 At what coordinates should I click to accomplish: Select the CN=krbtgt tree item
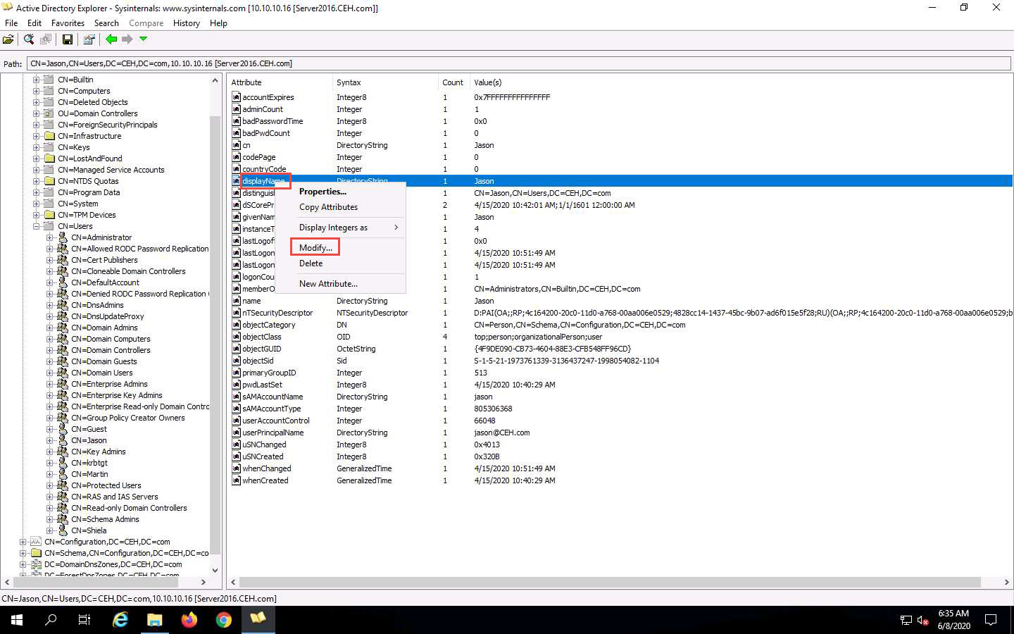pos(89,463)
